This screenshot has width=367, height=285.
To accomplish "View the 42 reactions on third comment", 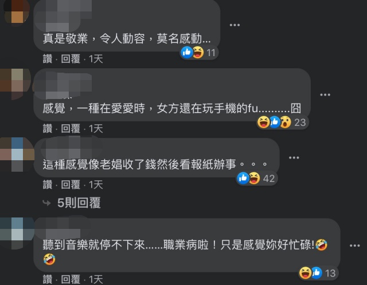I will [x=256, y=179].
